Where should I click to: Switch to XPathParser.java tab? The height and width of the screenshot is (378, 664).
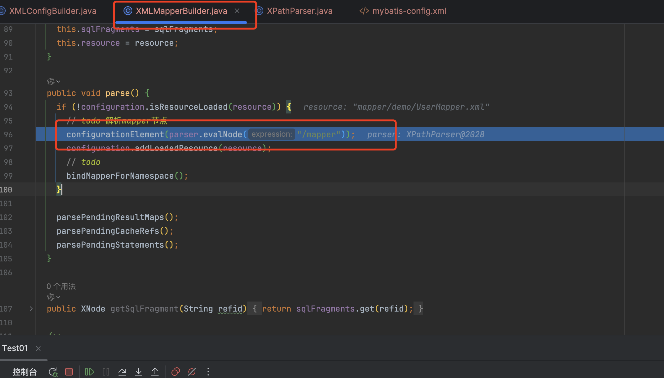299,11
